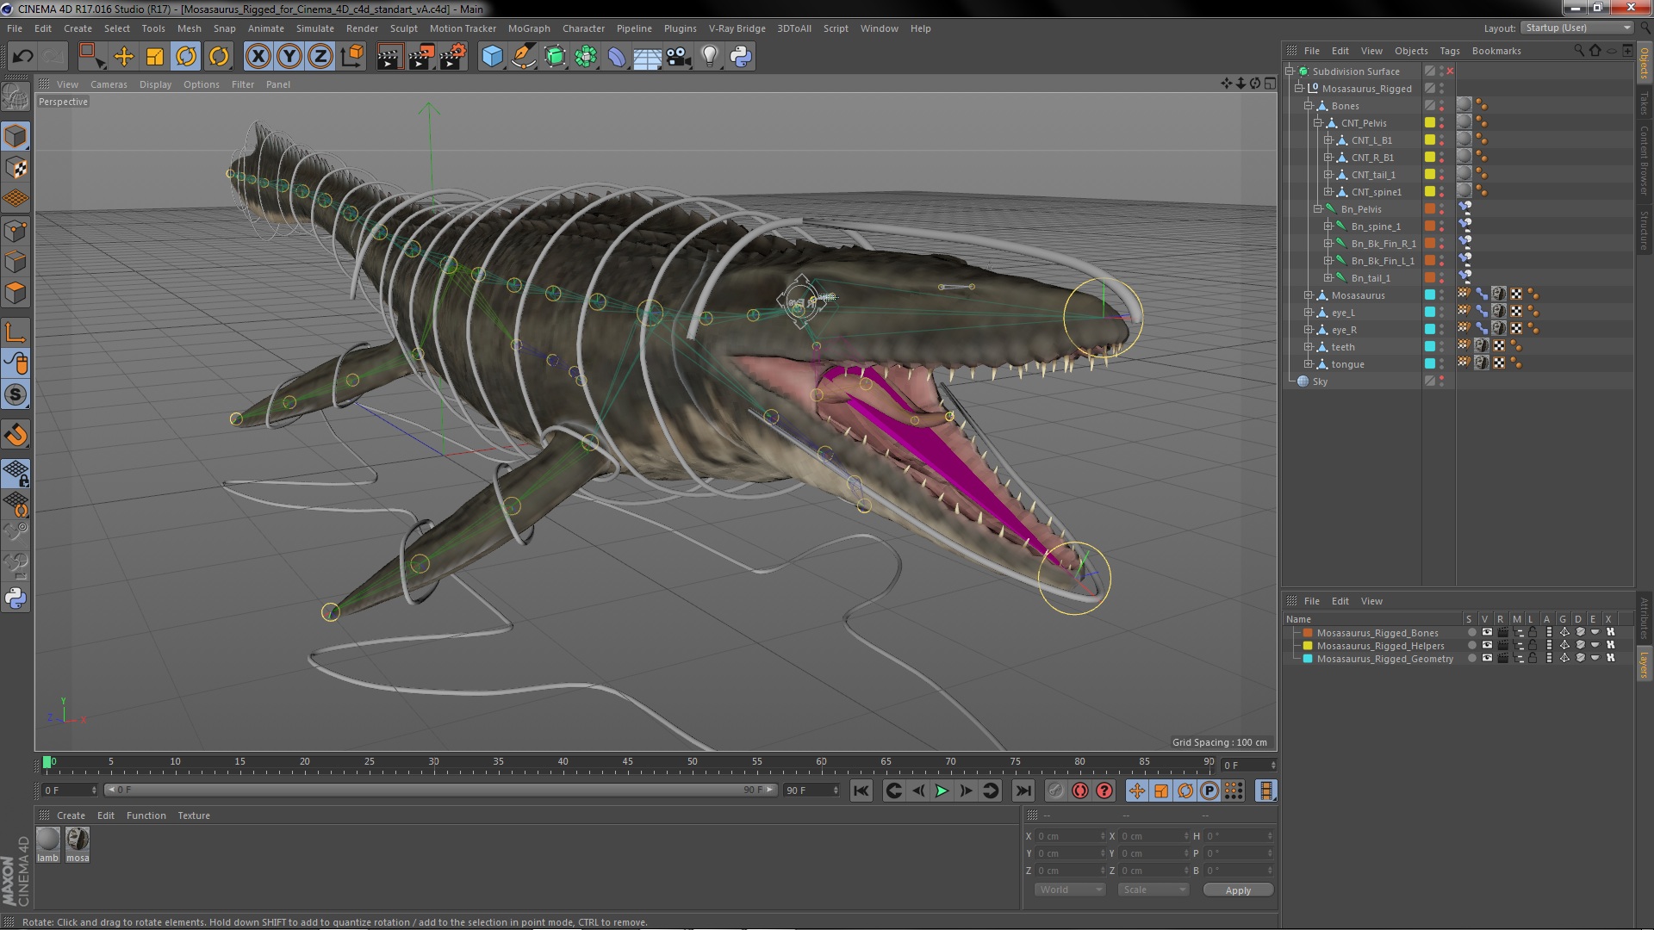This screenshot has width=1654, height=930.
Task: Open the Animate menu
Action: tap(265, 28)
